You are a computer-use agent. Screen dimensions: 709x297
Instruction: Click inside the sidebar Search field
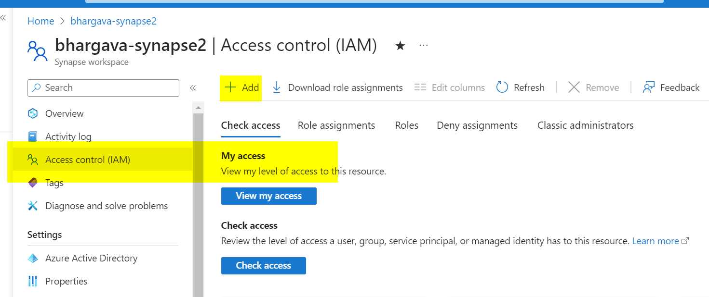(103, 87)
